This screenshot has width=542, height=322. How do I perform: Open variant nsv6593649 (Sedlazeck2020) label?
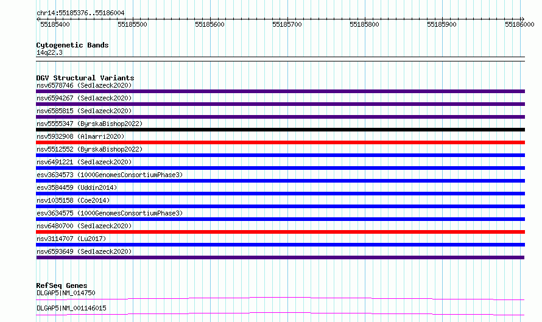(84, 251)
